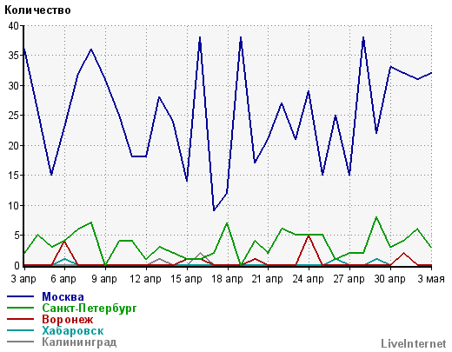Click the 3 мая x-axis label
This screenshot has height=352, width=452.
[x=431, y=279]
